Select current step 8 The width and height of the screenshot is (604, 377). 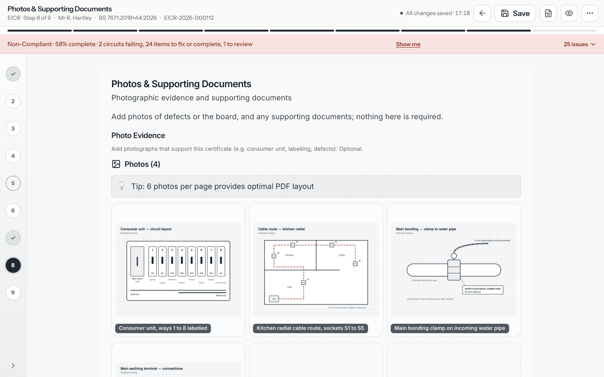click(13, 265)
